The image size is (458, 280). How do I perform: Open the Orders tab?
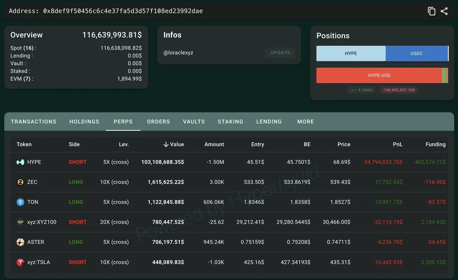point(158,122)
